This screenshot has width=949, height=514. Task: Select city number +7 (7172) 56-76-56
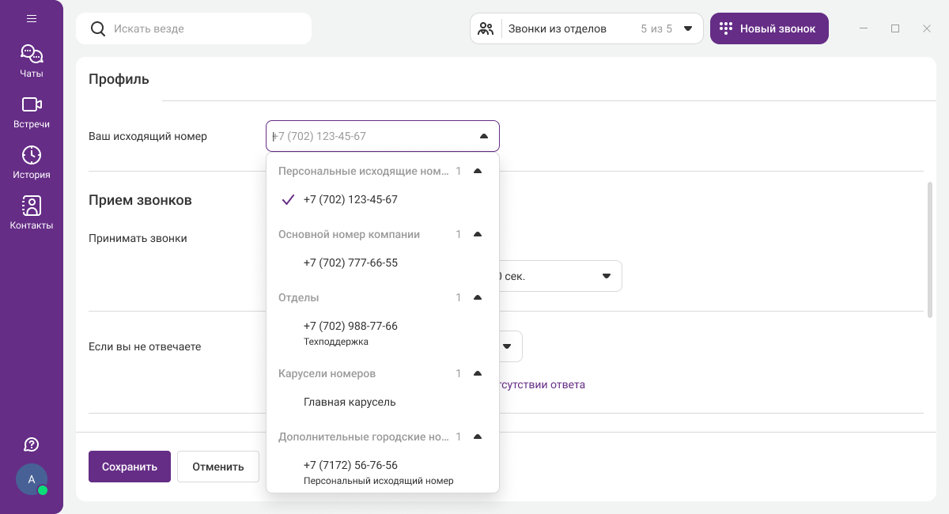click(350, 472)
